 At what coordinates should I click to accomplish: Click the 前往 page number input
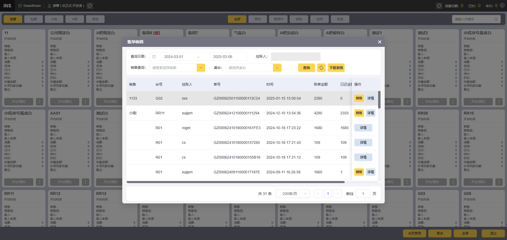coord(363,194)
